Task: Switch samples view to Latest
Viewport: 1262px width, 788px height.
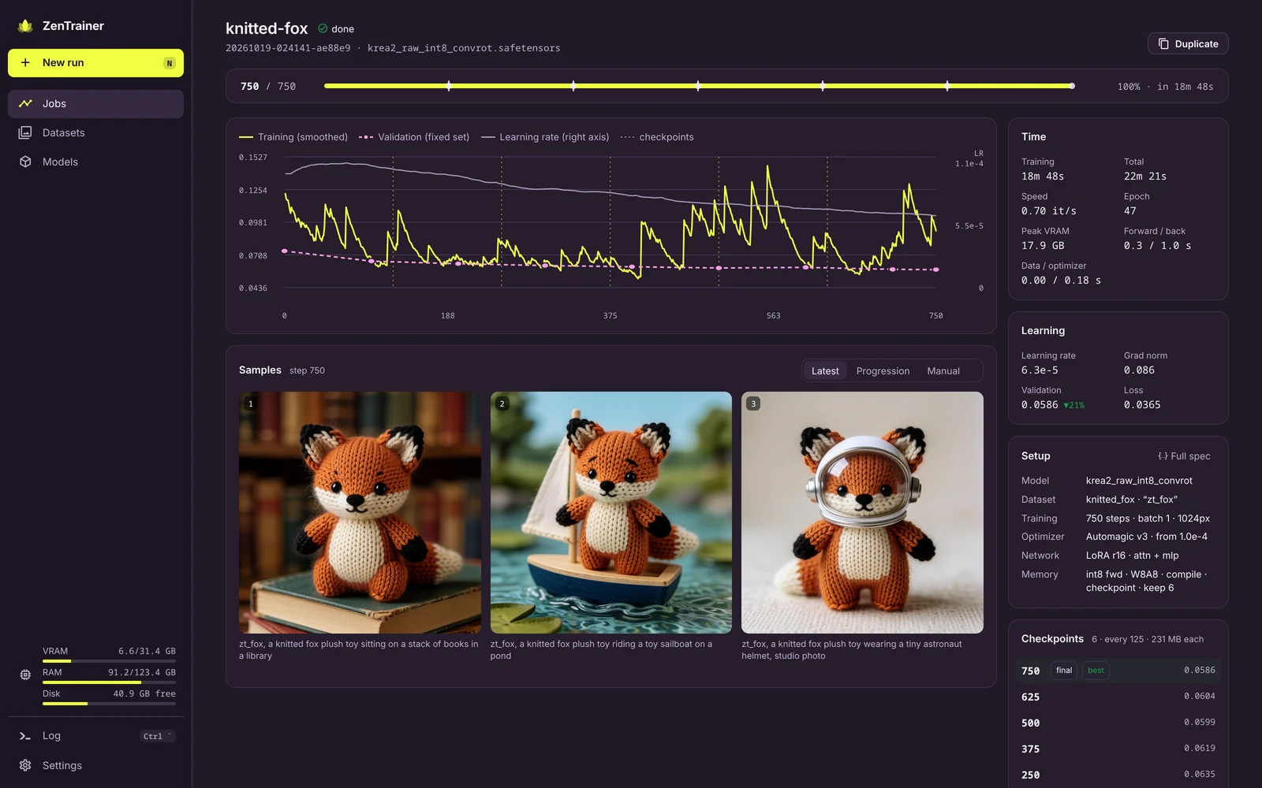Action: click(x=825, y=371)
